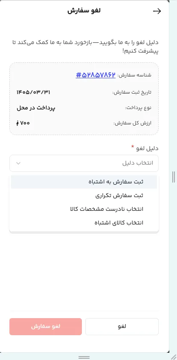Choose انتخاب نادرست مشخصات کالا option

84,209
